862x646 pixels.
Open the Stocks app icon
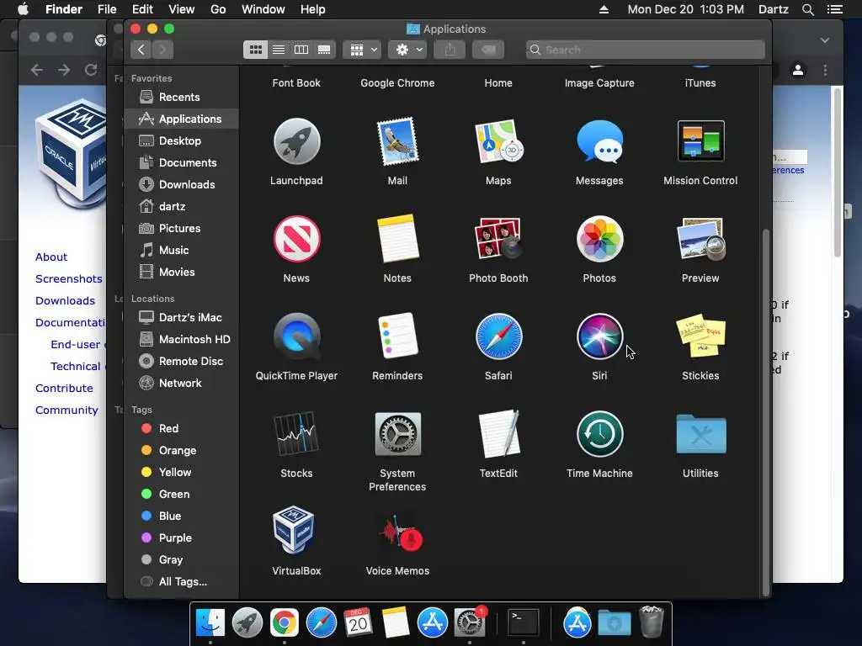coord(297,434)
